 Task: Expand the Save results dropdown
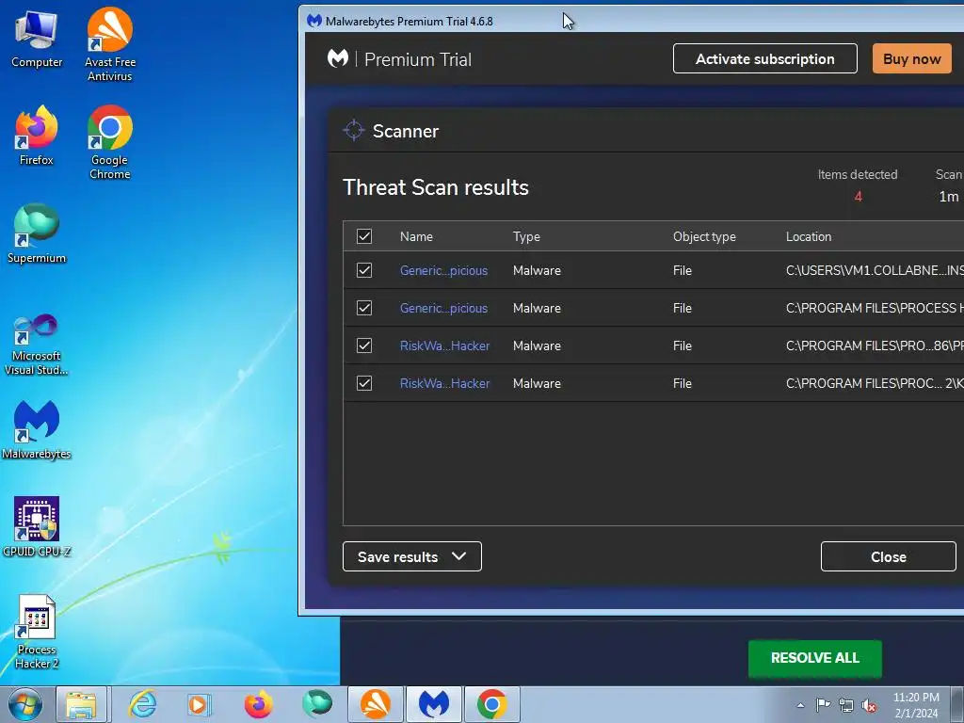tap(412, 556)
